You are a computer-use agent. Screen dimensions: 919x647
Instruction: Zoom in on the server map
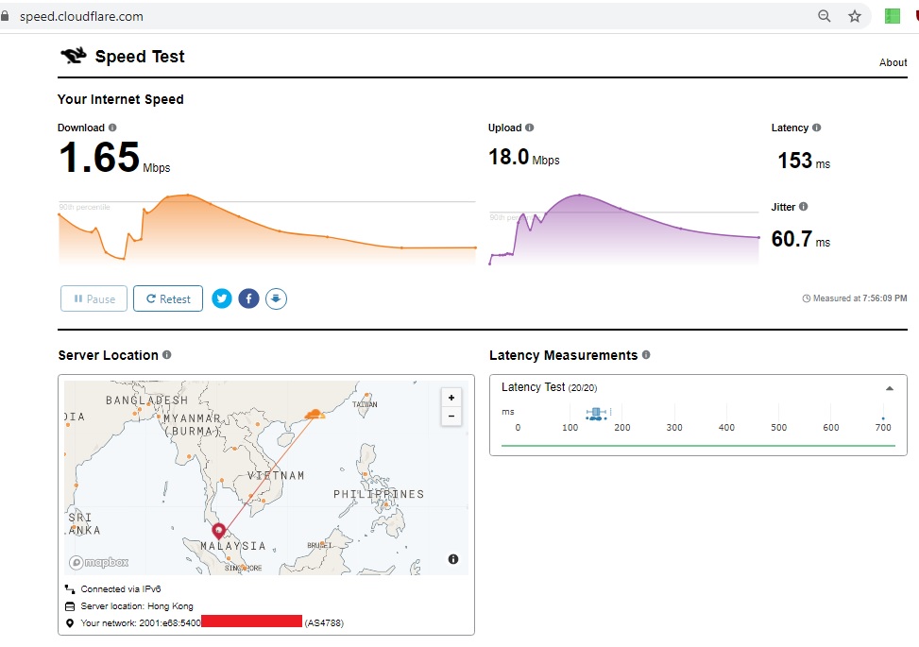pyautogui.click(x=451, y=398)
